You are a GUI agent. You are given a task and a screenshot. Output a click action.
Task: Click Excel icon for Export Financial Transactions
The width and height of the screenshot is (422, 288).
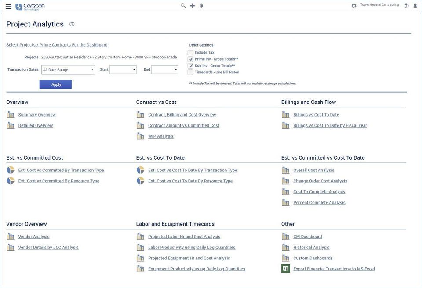[x=286, y=269]
